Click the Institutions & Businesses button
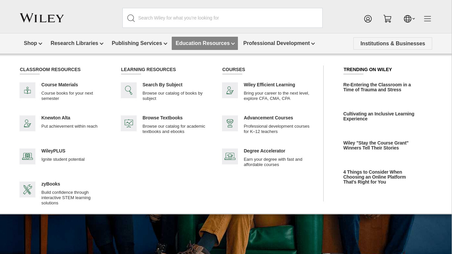 coord(393,43)
